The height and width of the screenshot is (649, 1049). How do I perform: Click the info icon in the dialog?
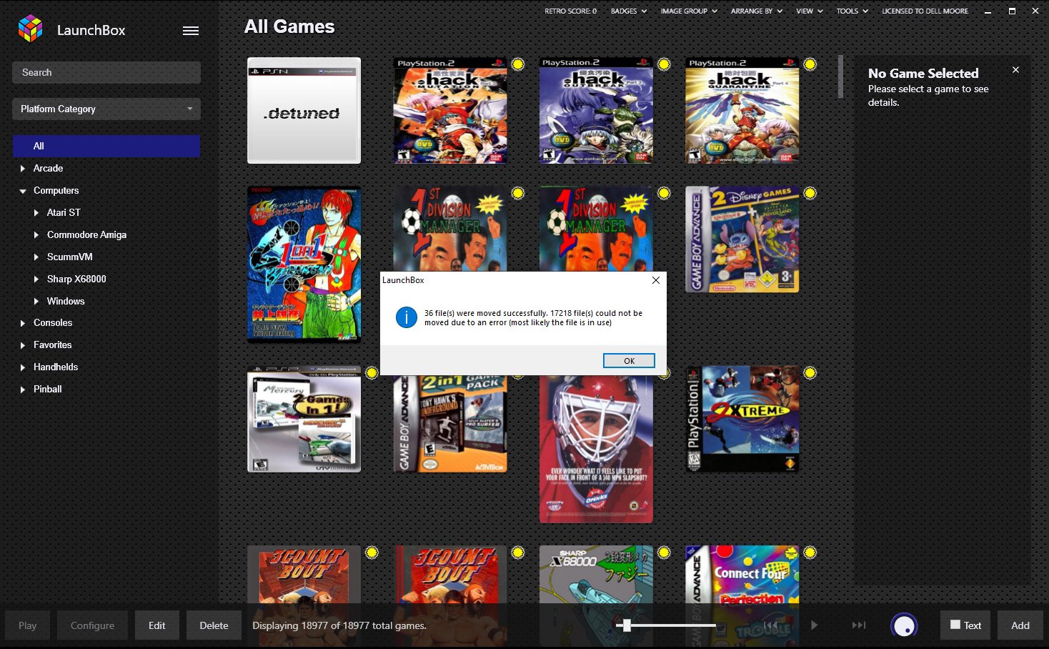tap(407, 317)
